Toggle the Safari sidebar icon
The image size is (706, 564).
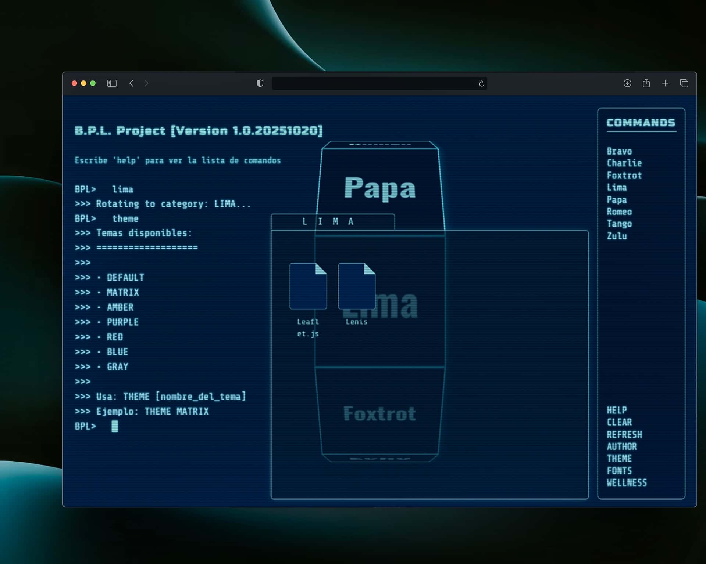coord(112,83)
